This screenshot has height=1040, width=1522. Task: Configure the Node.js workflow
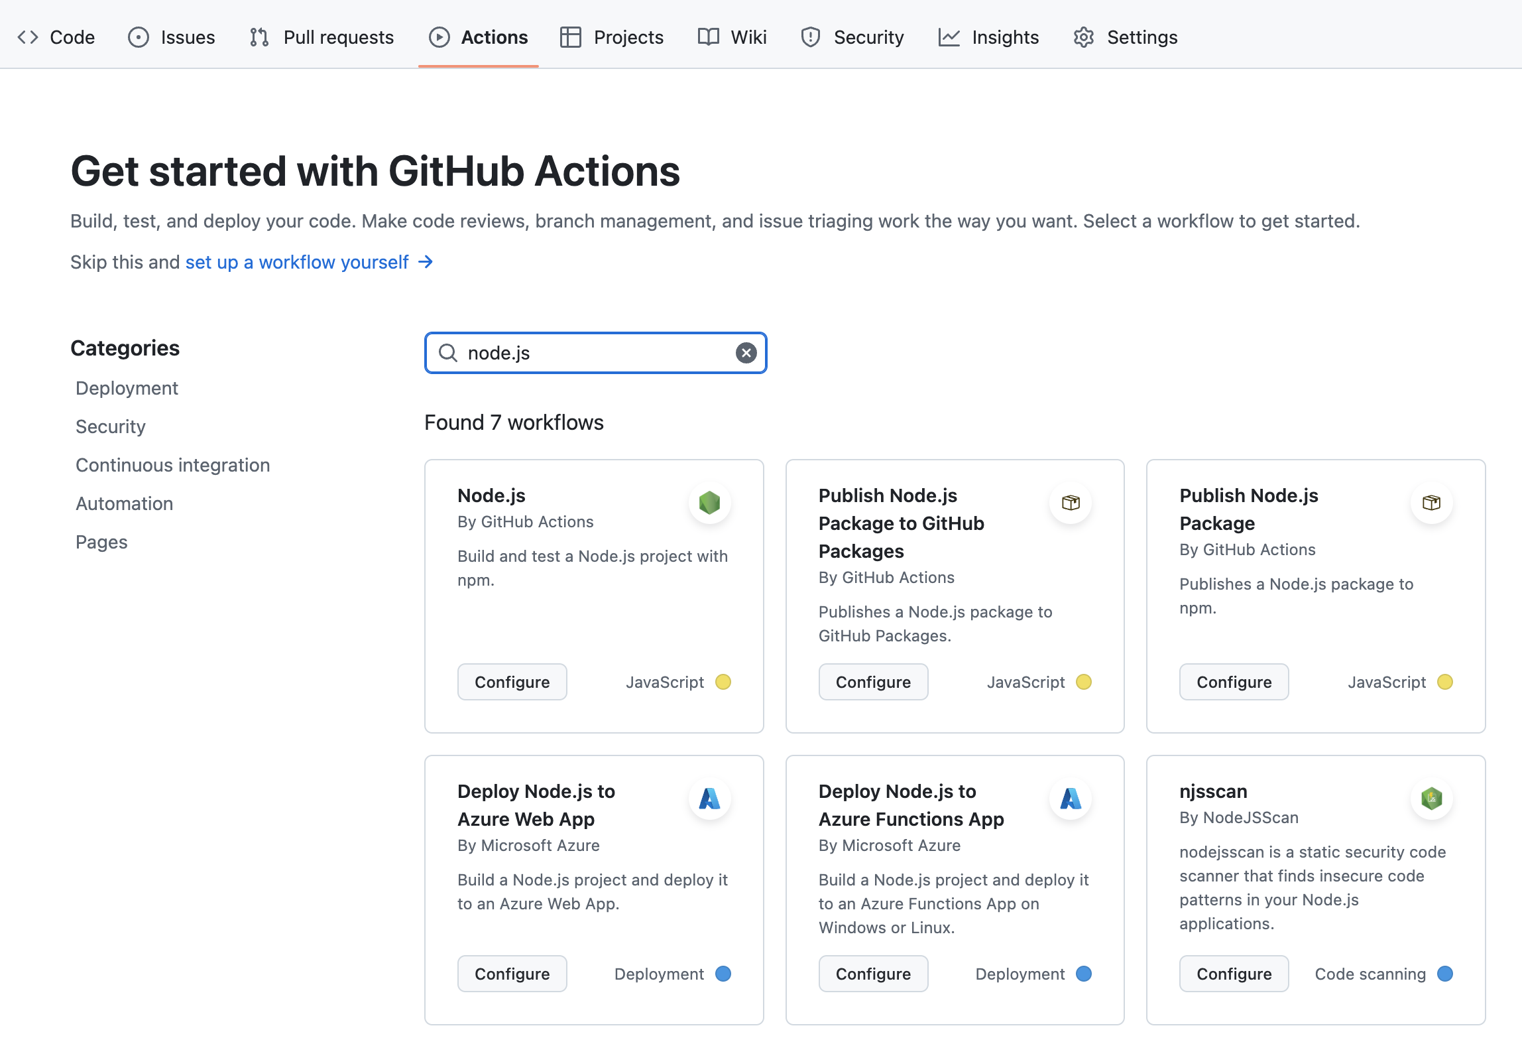[x=512, y=682]
